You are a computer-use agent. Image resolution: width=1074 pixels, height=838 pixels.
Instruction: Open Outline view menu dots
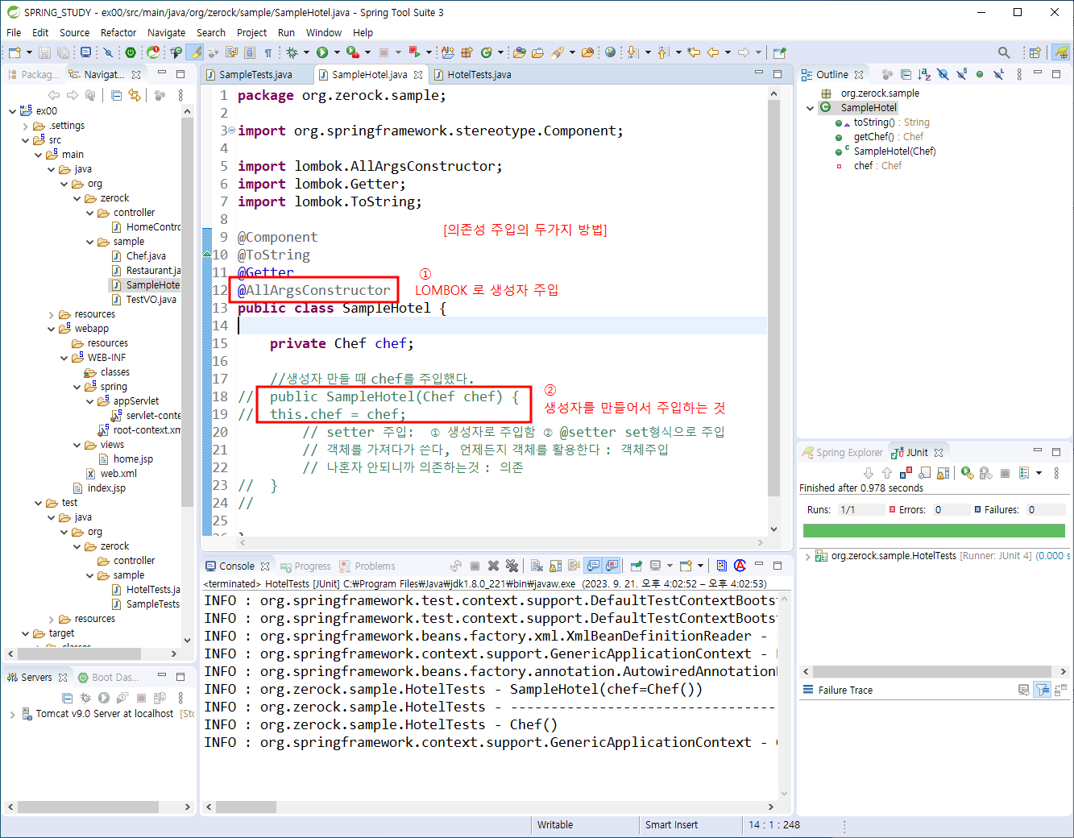point(1019,74)
